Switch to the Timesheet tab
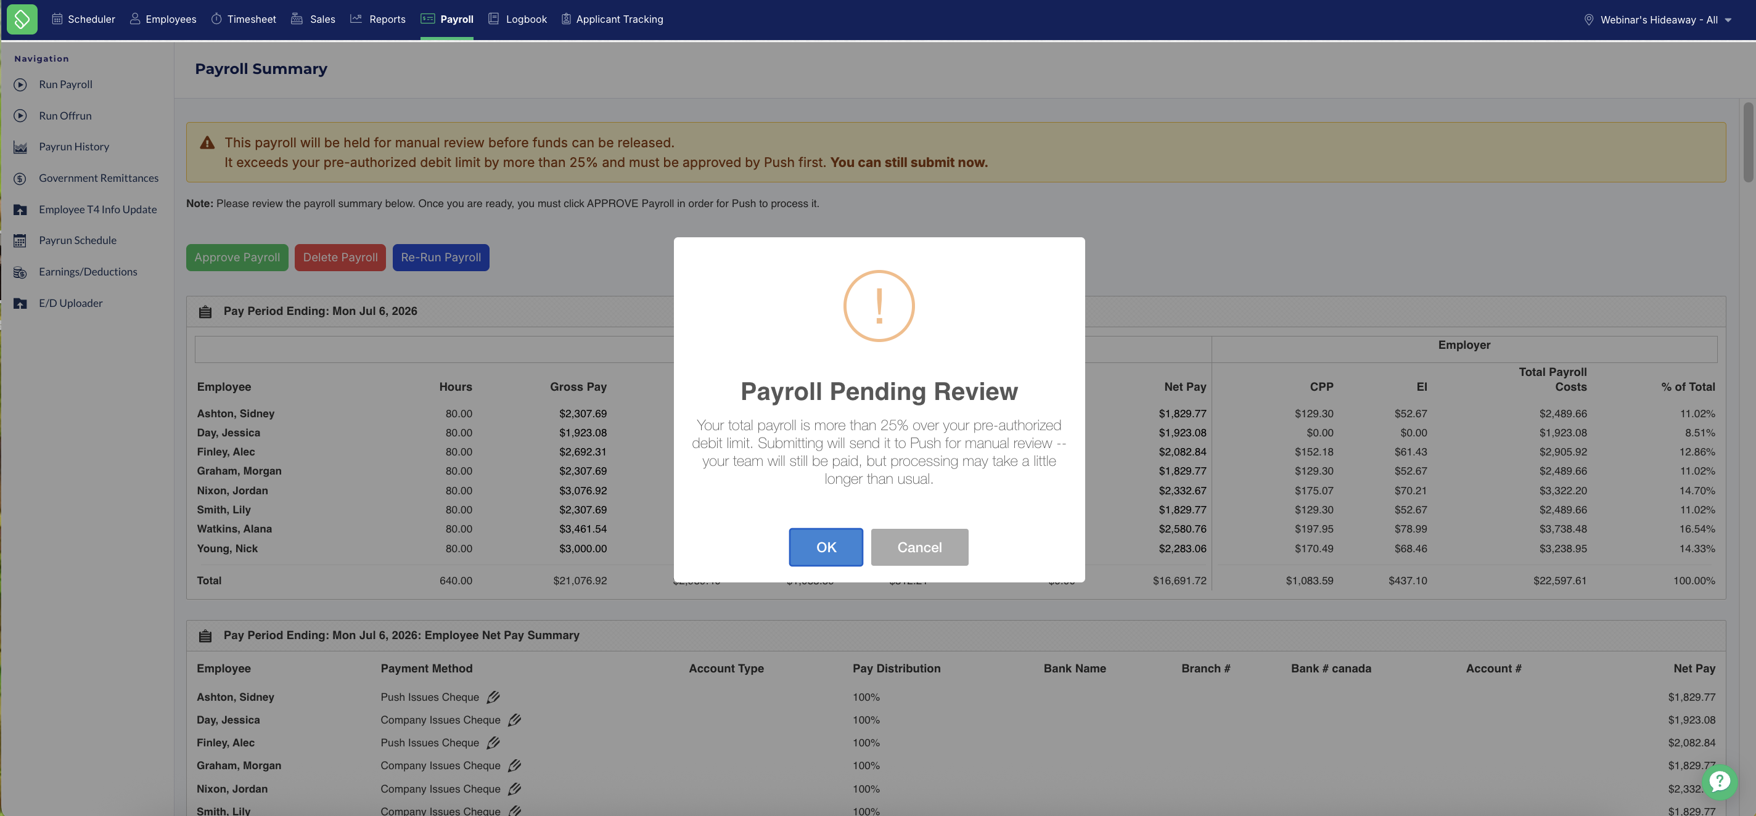Screen dimensions: 1756x816 point(244,19)
